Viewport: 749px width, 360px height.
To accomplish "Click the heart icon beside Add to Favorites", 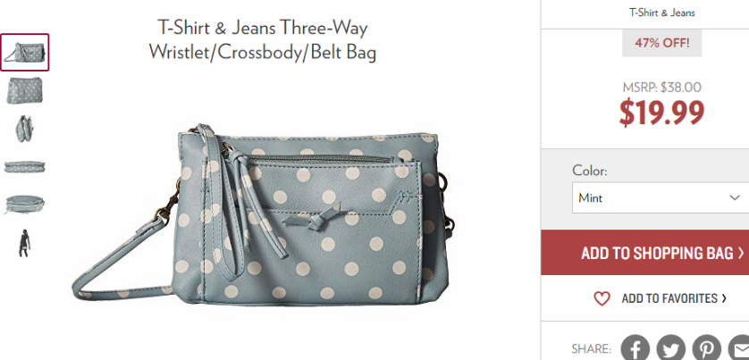I will (x=602, y=299).
